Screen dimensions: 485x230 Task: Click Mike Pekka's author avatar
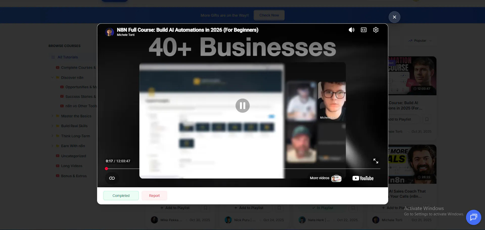click(154, 220)
